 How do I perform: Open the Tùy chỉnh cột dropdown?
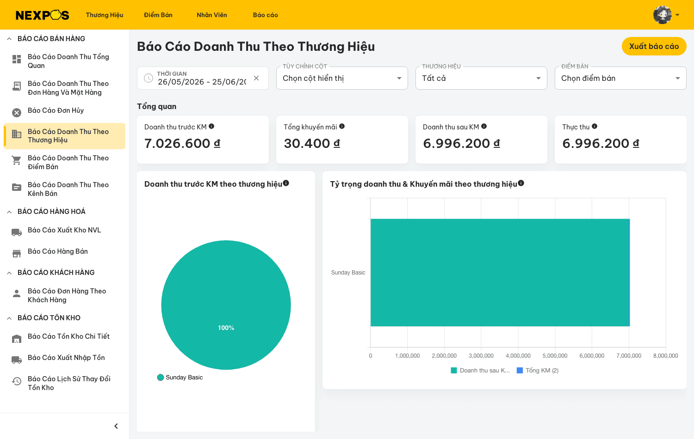pyautogui.click(x=342, y=78)
